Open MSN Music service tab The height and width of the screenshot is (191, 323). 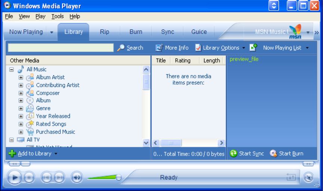[x=272, y=32]
